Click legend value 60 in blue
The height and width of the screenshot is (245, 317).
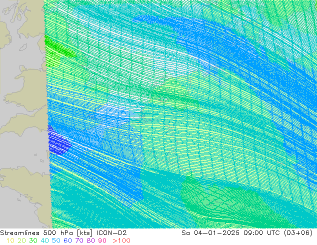(x=67, y=240)
